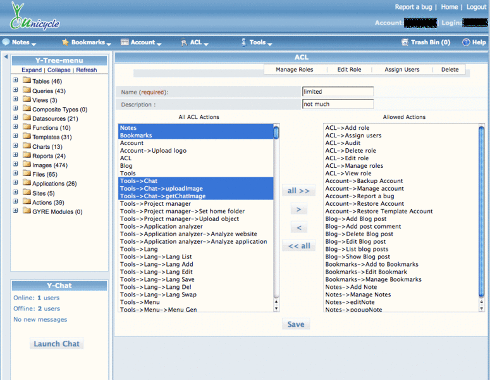The image size is (490, 380).
Task: Expand the Images tree node
Action: [15, 165]
